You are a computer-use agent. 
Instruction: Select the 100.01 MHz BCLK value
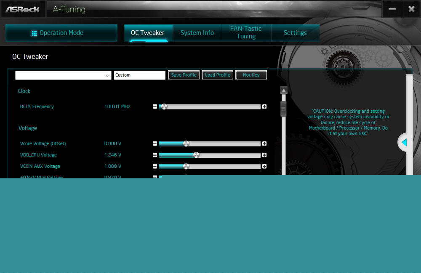(x=117, y=106)
